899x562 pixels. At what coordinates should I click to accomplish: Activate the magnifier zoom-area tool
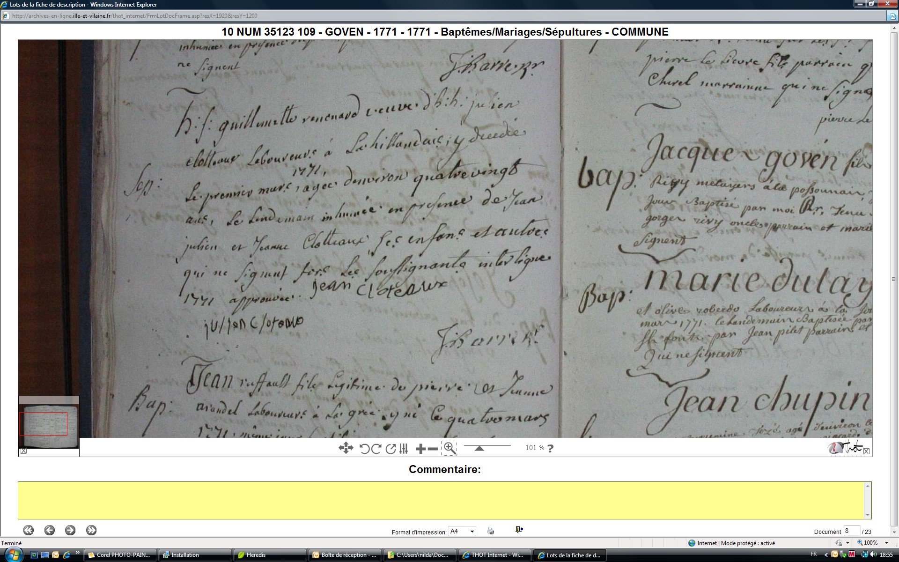click(x=449, y=448)
